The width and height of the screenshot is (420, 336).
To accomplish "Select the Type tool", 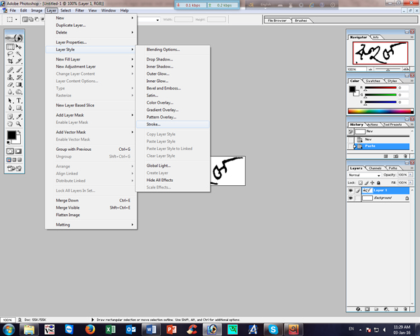I will 18,101.
